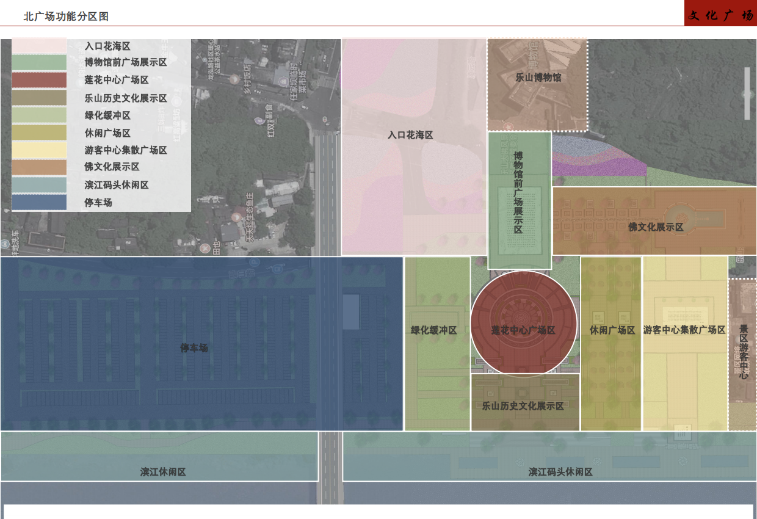The image size is (757, 519).
Task: Click the green 博物馆前广场展示区 legend swatch
Action: tap(39, 62)
